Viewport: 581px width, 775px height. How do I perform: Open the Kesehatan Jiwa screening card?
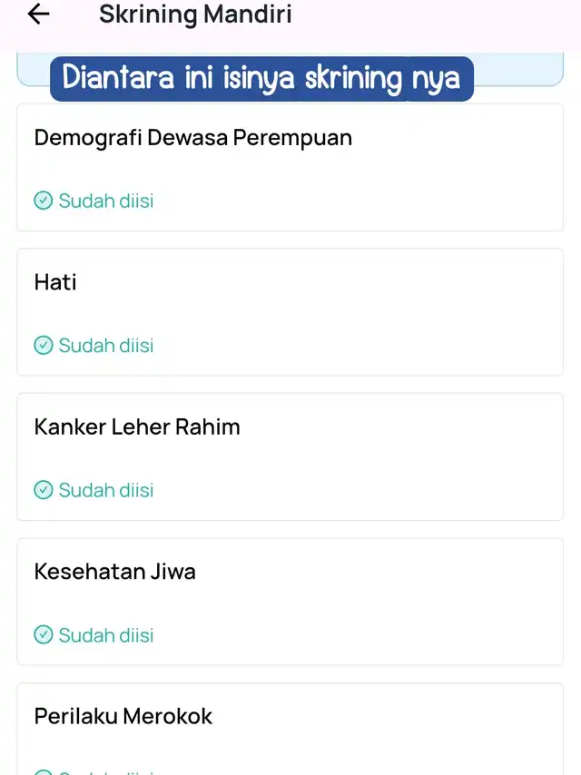[290, 602]
